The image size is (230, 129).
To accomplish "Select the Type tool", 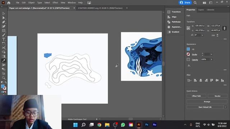I will pos(4,39).
